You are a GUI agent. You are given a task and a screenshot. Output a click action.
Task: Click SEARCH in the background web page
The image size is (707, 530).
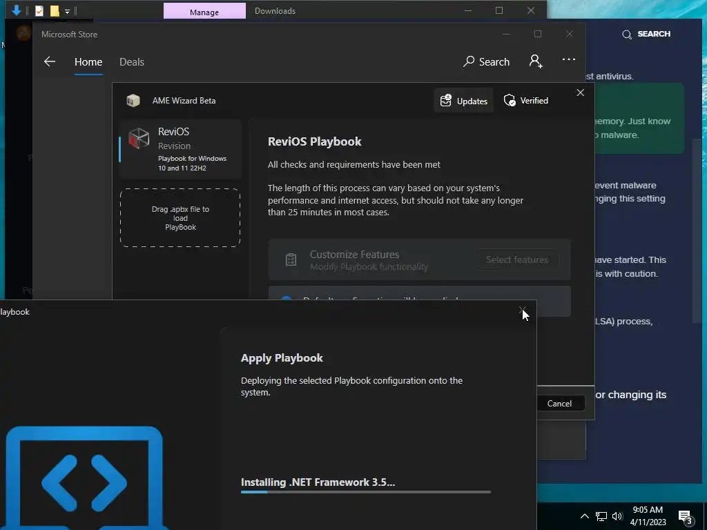point(654,34)
